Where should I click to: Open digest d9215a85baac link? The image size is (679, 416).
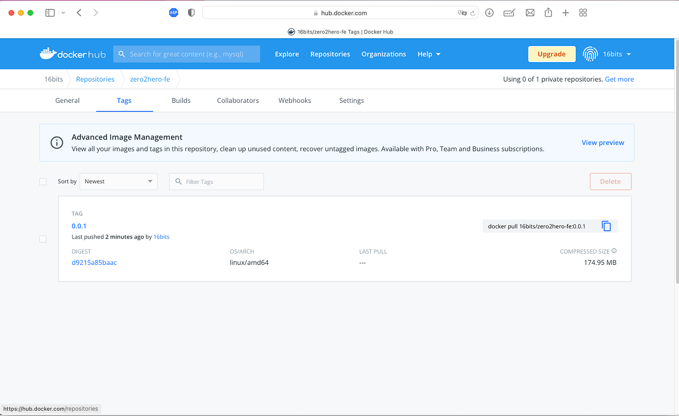[94, 262]
